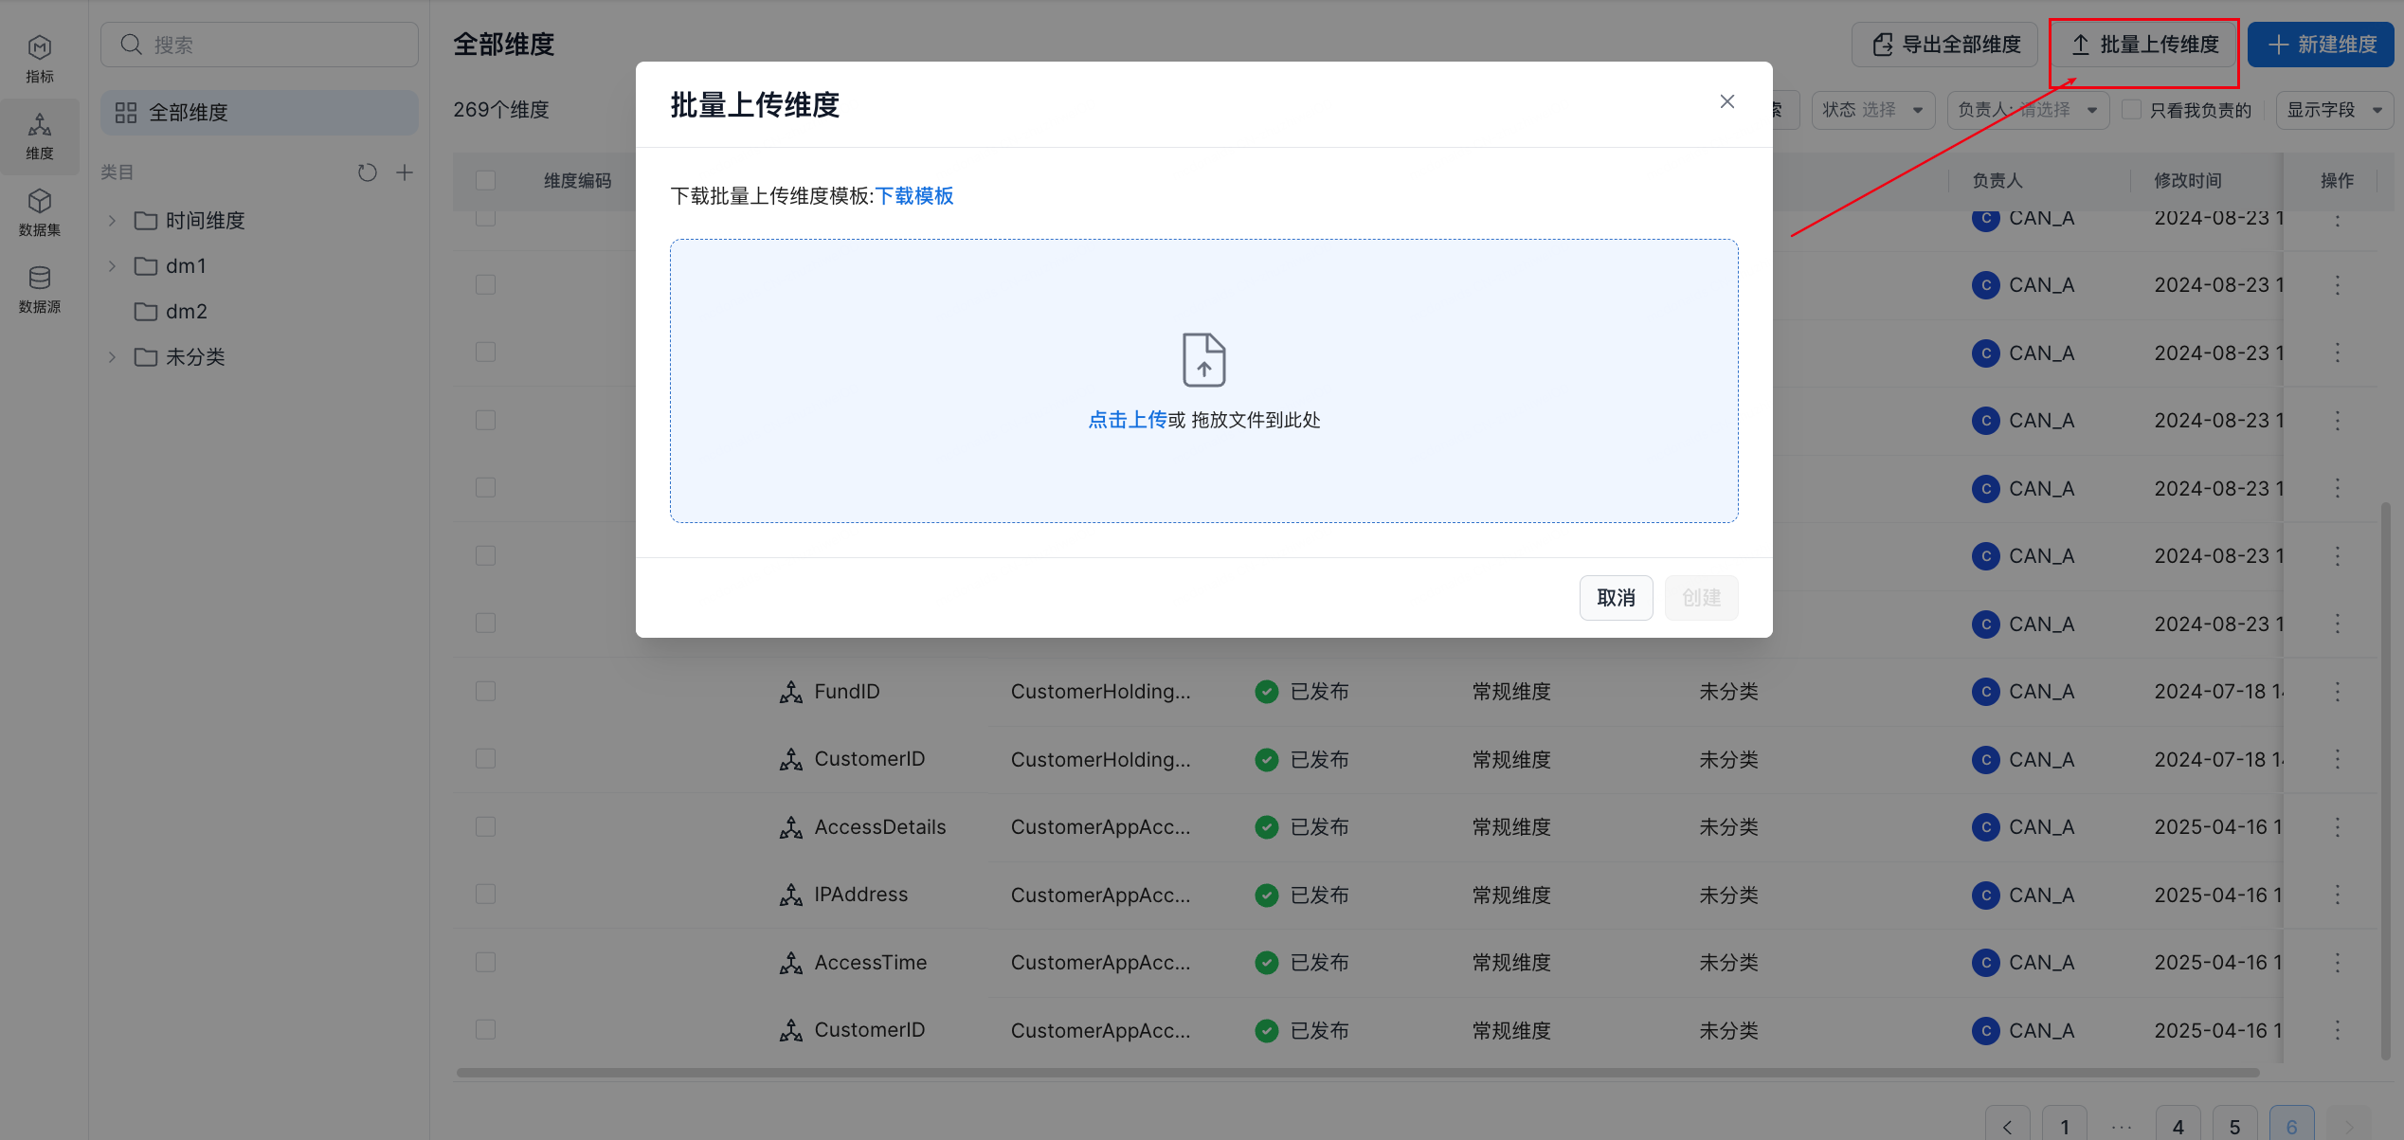Select the dm2 folder in the tree
Screen dimensions: 2404x1140
click(x=186, y=312)
